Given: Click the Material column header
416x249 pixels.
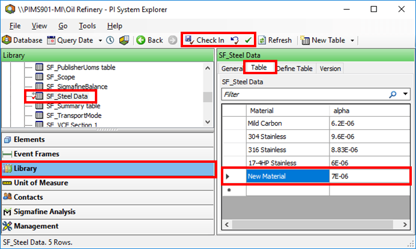Looking at the screenshot, I should (288, 111).
